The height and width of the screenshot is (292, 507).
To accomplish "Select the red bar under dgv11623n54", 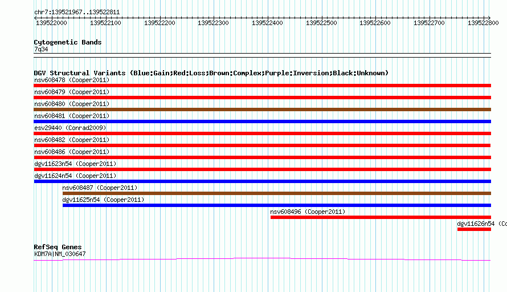I will coord(262,169).
